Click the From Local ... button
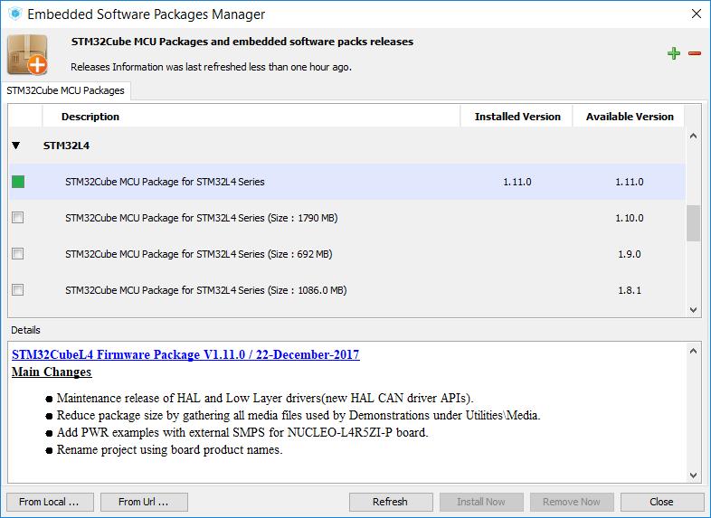This screenshot has height=518, width=711. coord(50,502)
